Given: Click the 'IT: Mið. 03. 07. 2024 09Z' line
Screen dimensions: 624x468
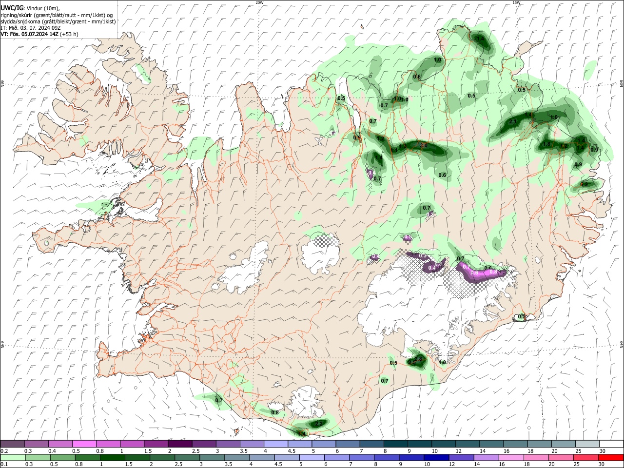Looking at the screenshot, I should (x=30, y=28).
